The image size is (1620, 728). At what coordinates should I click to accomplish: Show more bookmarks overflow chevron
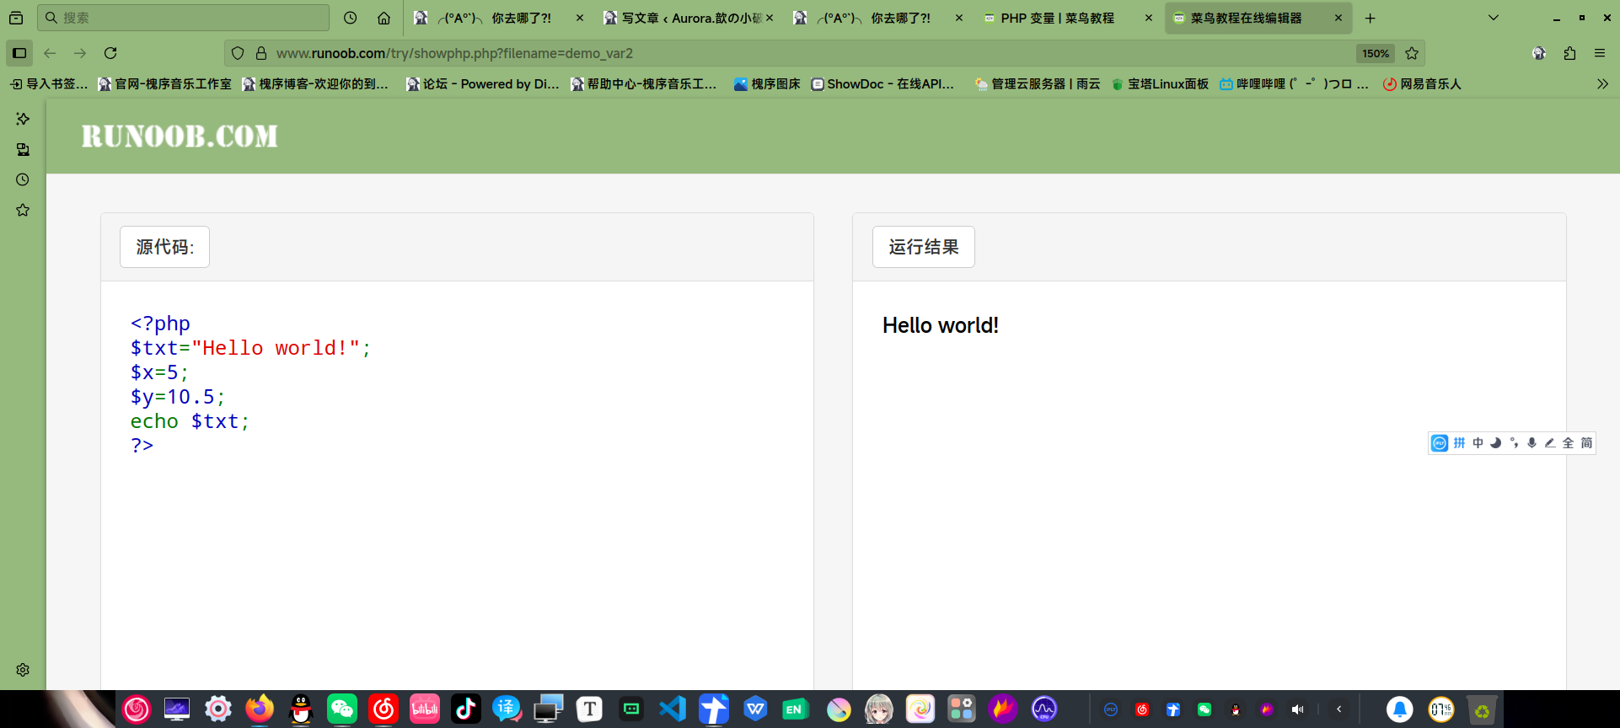pos(1602,84)
